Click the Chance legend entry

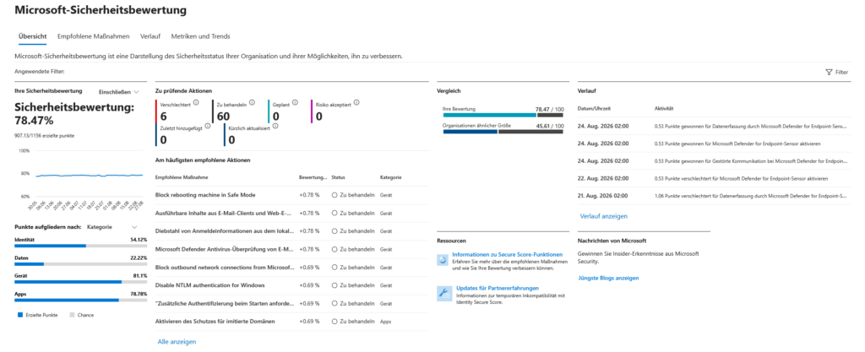point(82,315)
